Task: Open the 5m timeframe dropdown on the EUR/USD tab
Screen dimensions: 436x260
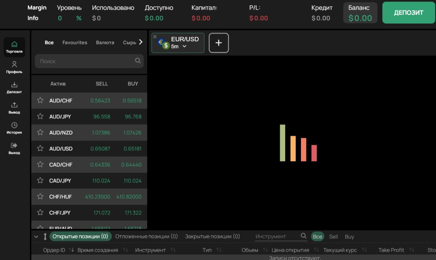Action: [179, 47]
